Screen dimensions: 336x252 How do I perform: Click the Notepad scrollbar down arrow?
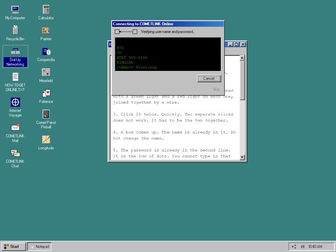pos(242,157)
